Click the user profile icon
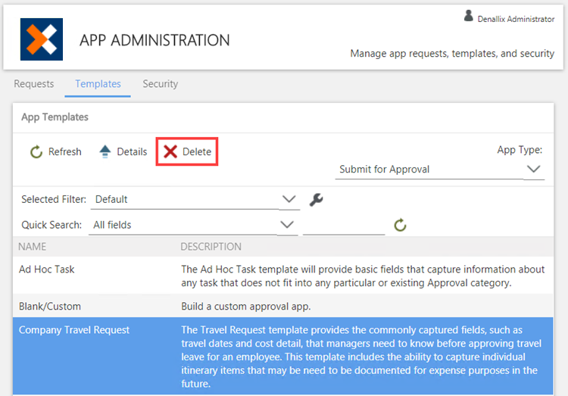This screenshot has width=568, height=396. pos(469,16)
